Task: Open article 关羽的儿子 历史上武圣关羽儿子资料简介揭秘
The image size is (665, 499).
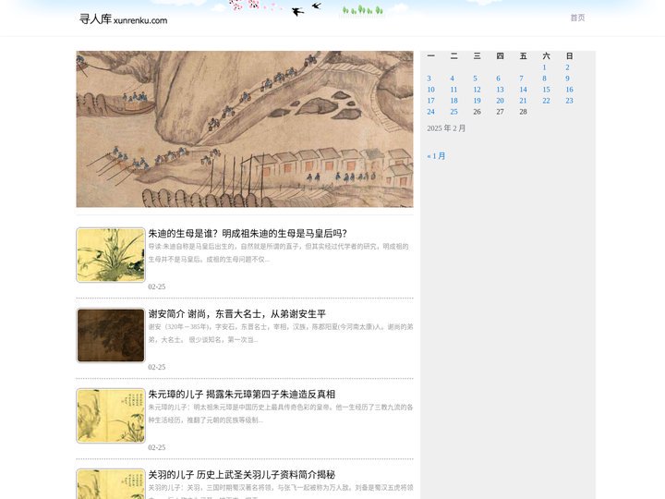Action: point(241,474)
